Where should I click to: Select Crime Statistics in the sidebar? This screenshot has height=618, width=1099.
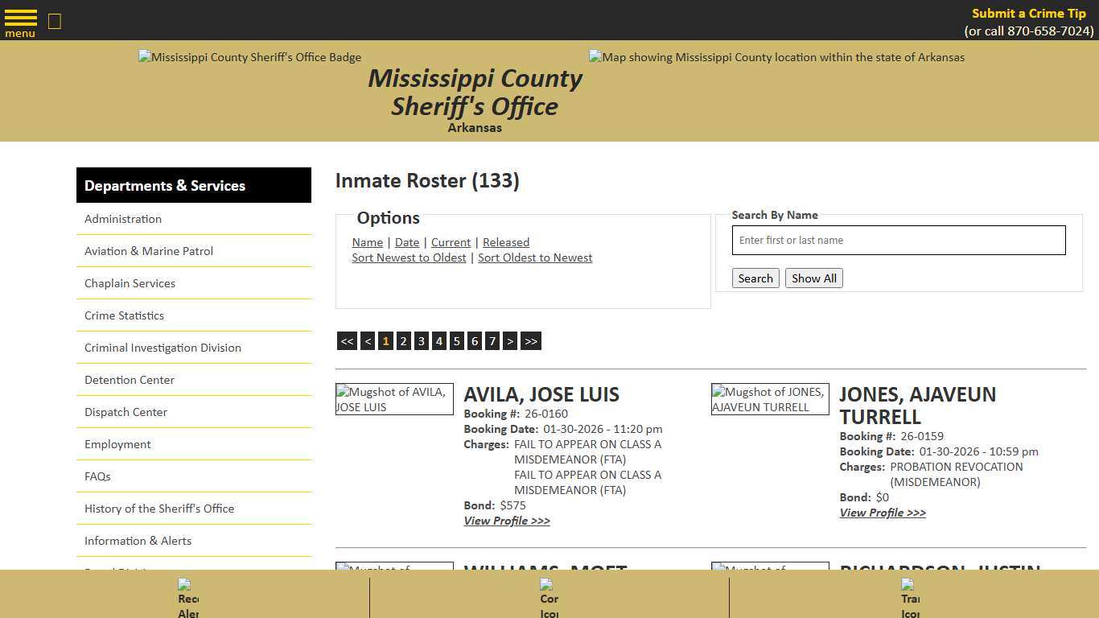(124, 315)
